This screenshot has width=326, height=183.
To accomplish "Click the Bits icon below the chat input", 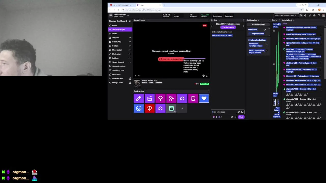I will [x=214, y=117].
